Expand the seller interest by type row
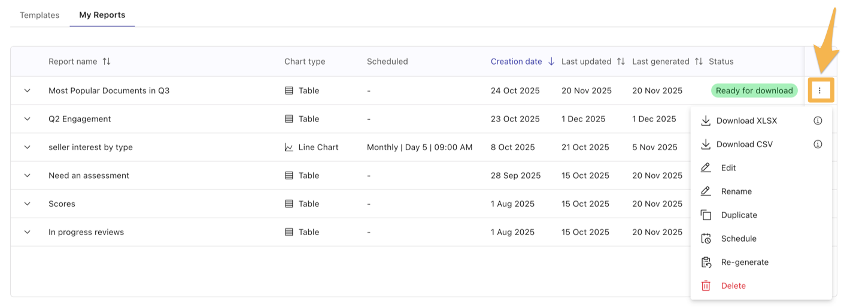Screen dimensions: 844x308 tap(27, 147)
